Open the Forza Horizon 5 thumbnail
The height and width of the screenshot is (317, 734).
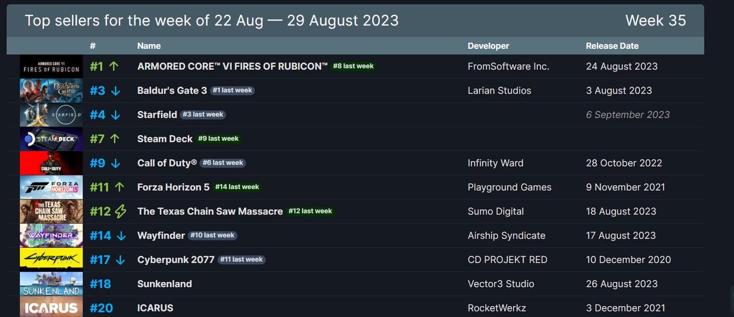pyautogui.click(x=50, y=187)
